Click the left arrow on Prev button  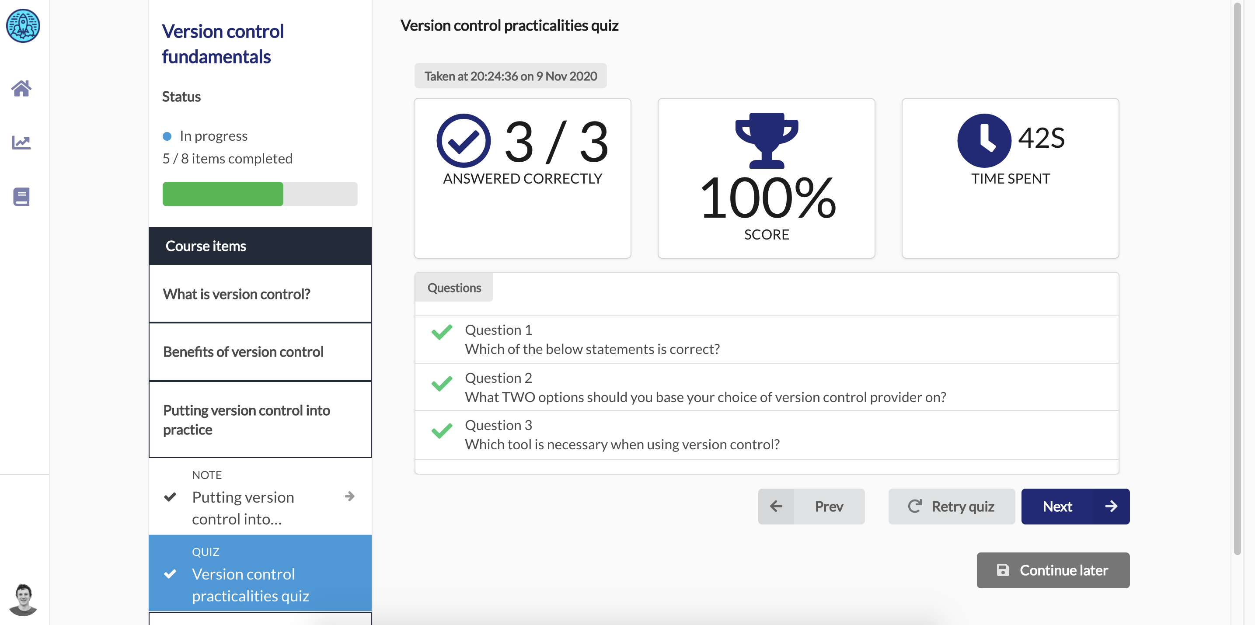pyautogui.click(x=776, y=506)
